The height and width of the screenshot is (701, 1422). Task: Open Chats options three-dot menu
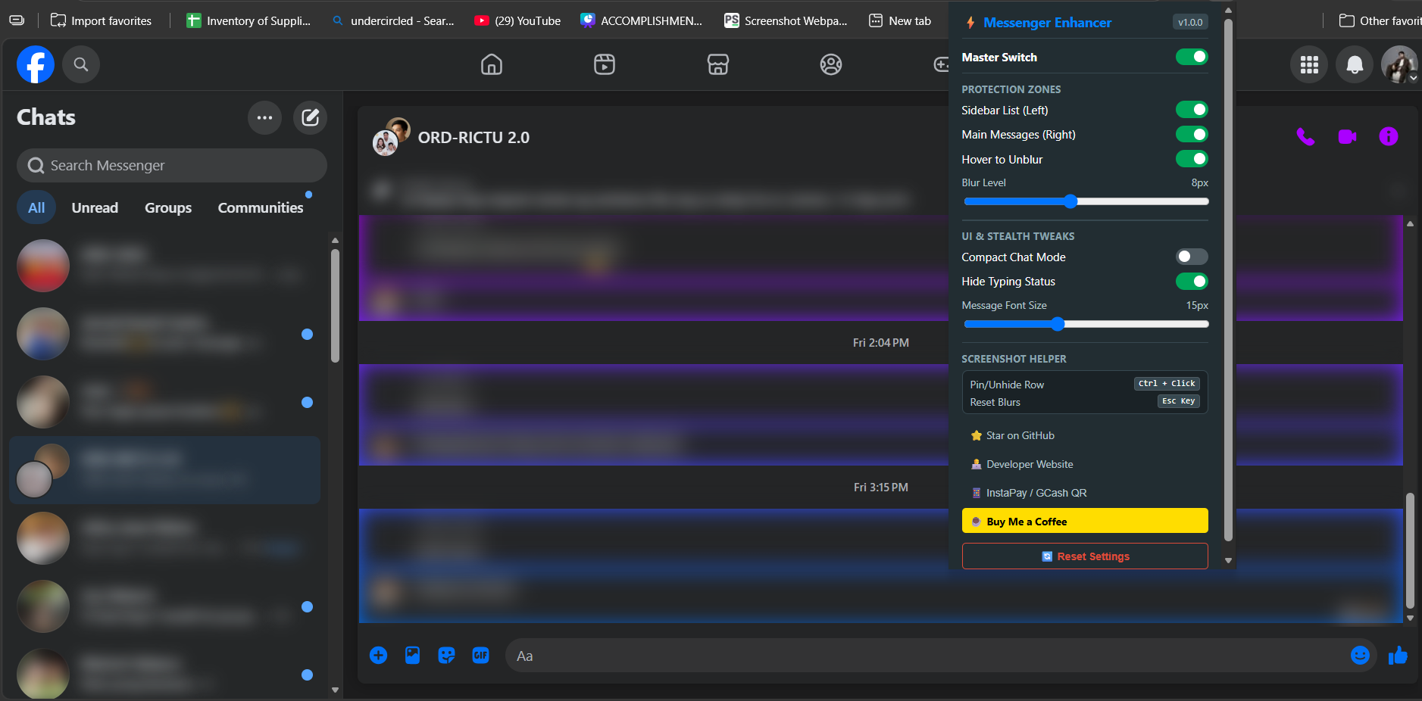pyautogui.click(x=264, y=117)
